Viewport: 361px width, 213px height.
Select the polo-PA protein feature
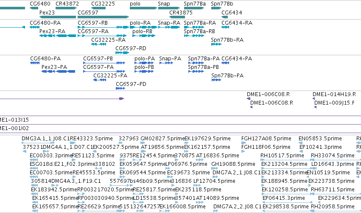[144, 63]
